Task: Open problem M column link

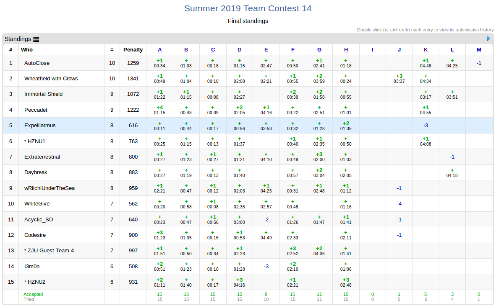Action: (479, 50)
